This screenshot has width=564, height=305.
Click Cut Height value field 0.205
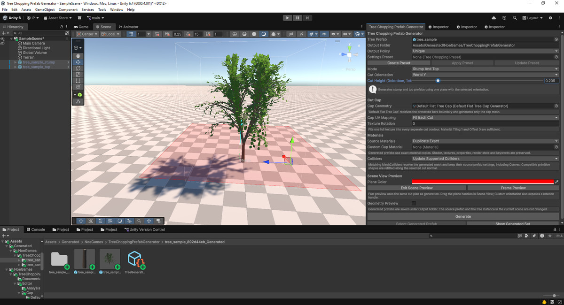click(551, 81)
